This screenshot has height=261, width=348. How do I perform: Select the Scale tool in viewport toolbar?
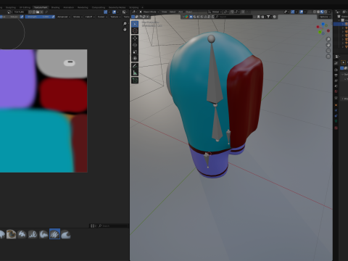[x=135, y=51]
